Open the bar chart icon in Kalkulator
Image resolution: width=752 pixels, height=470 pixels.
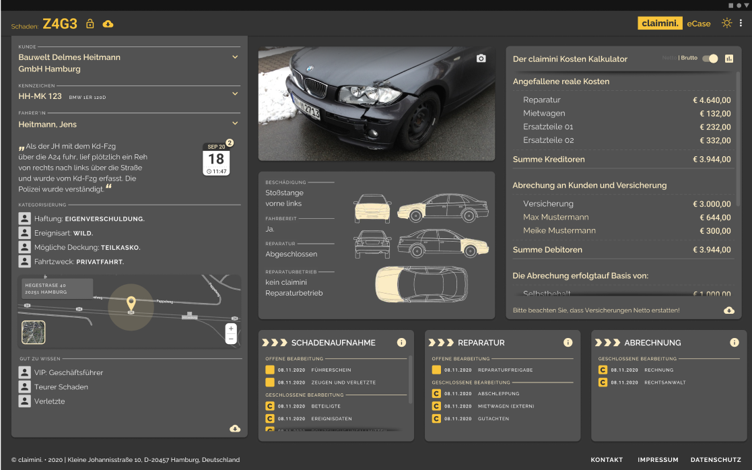click(729, 59)
